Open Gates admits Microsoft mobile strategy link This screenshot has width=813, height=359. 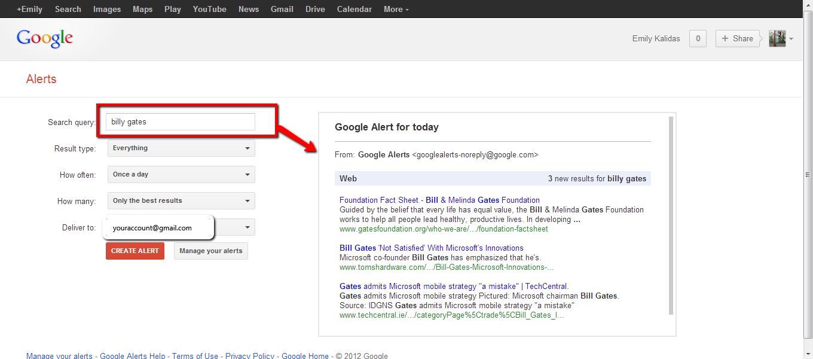(454, 286)
